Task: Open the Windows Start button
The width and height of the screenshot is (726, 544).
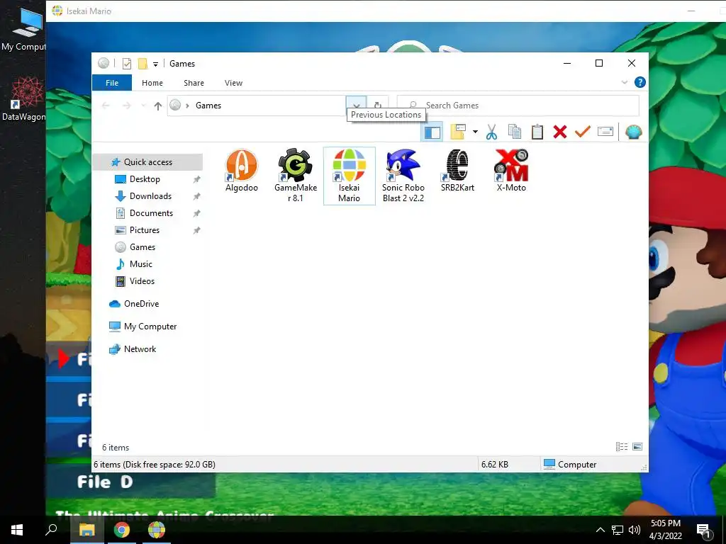Action: pyautogui.click(x=17, y=530)
